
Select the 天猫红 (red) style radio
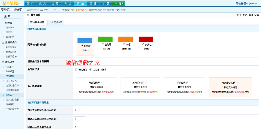[x=143, y=45]
